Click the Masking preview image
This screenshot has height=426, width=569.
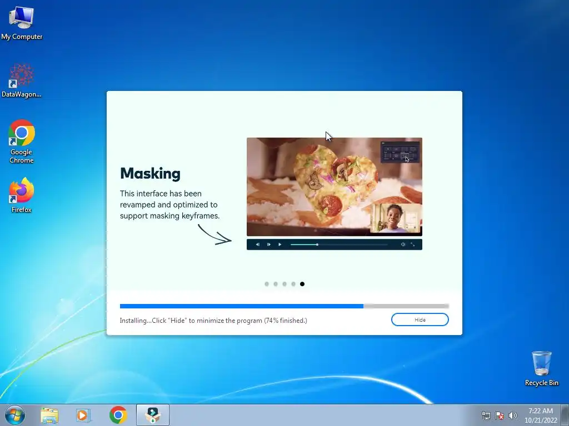pos(334,186)
